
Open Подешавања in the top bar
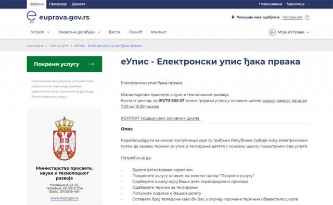[x=271, y=4]
